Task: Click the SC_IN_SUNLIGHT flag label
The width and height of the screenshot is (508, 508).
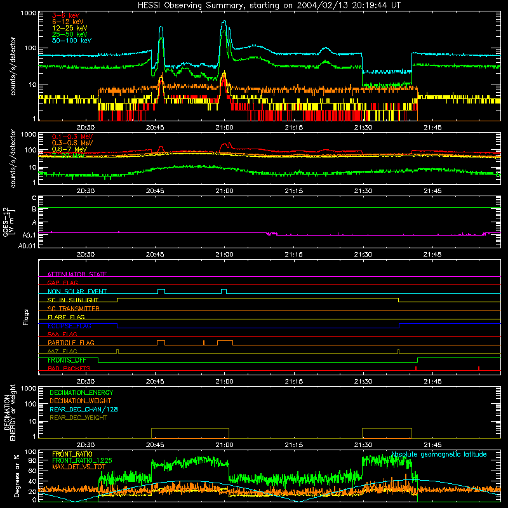Action: click(73, 300)
